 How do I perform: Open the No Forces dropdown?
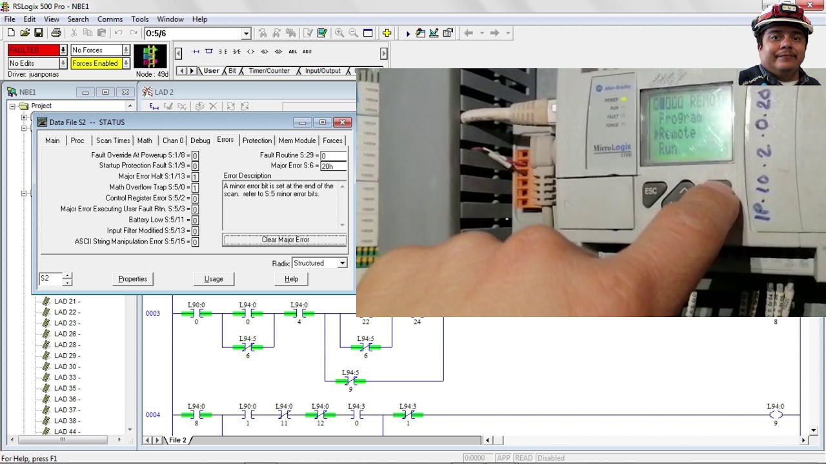[126, 50]
